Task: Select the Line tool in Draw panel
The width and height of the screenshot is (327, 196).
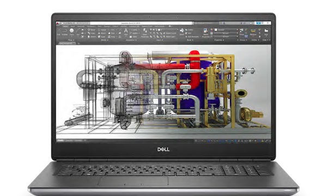Action: (x=59, y=32)
